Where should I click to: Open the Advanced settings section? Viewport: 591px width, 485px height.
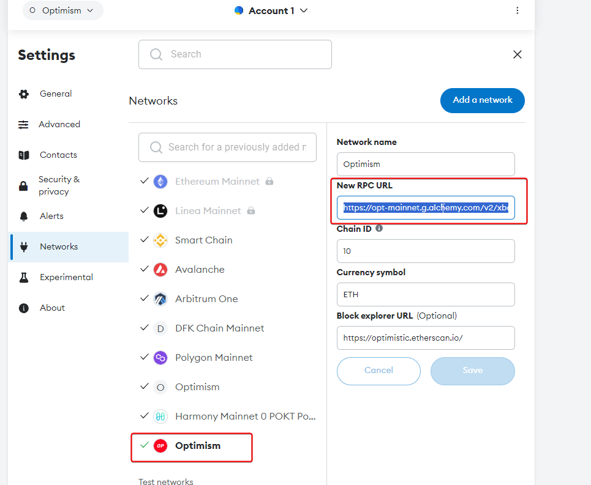[x=59, y=124]
